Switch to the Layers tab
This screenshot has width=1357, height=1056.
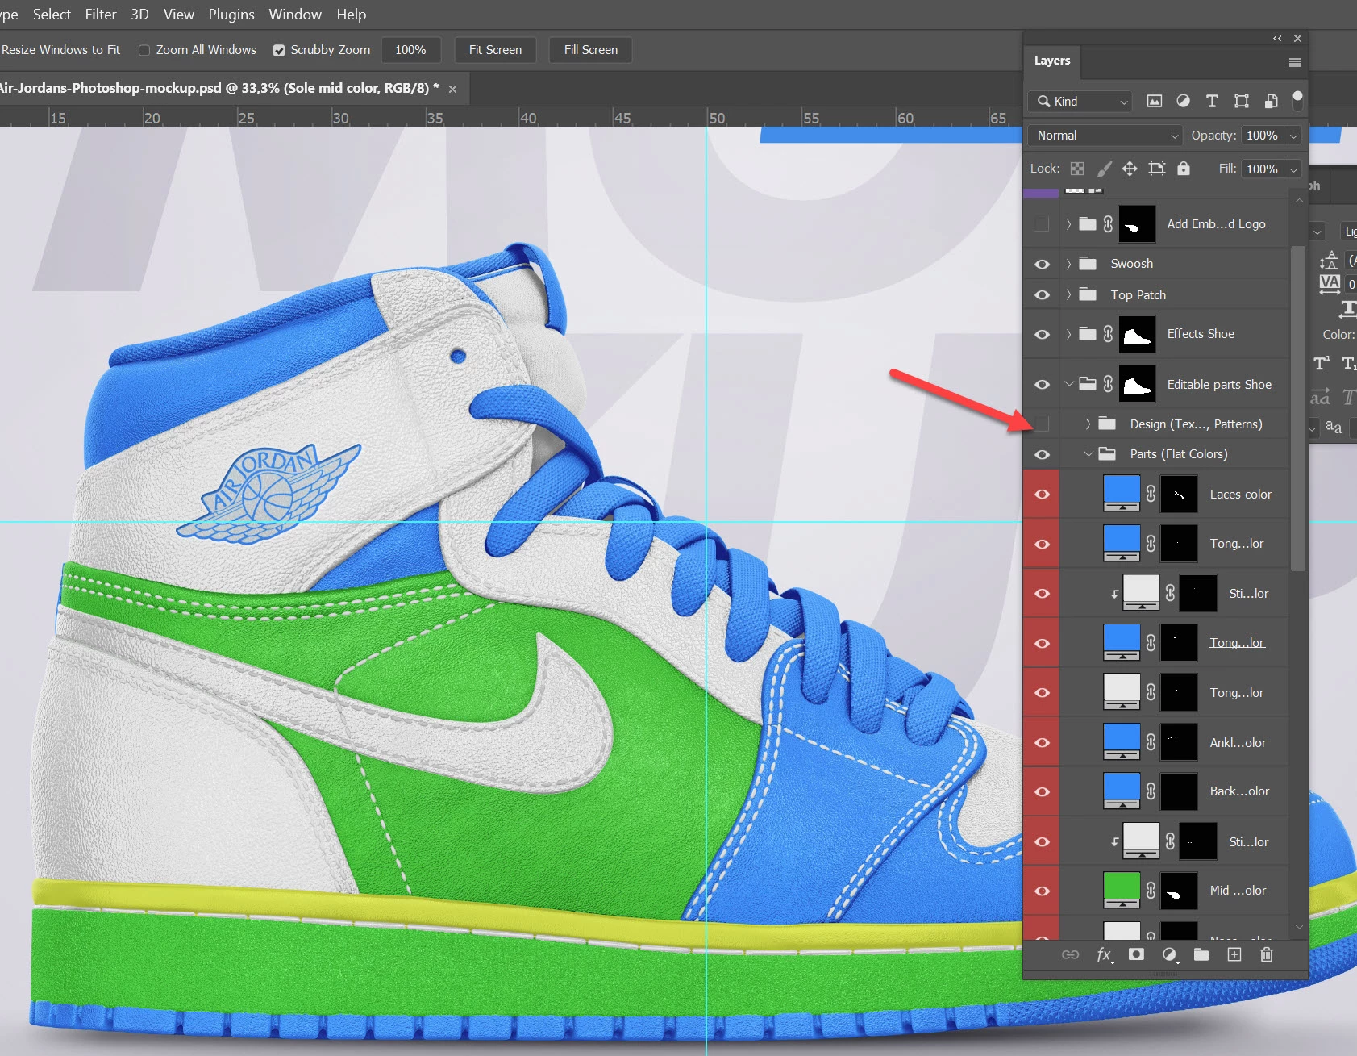[x=1052, y=61]
